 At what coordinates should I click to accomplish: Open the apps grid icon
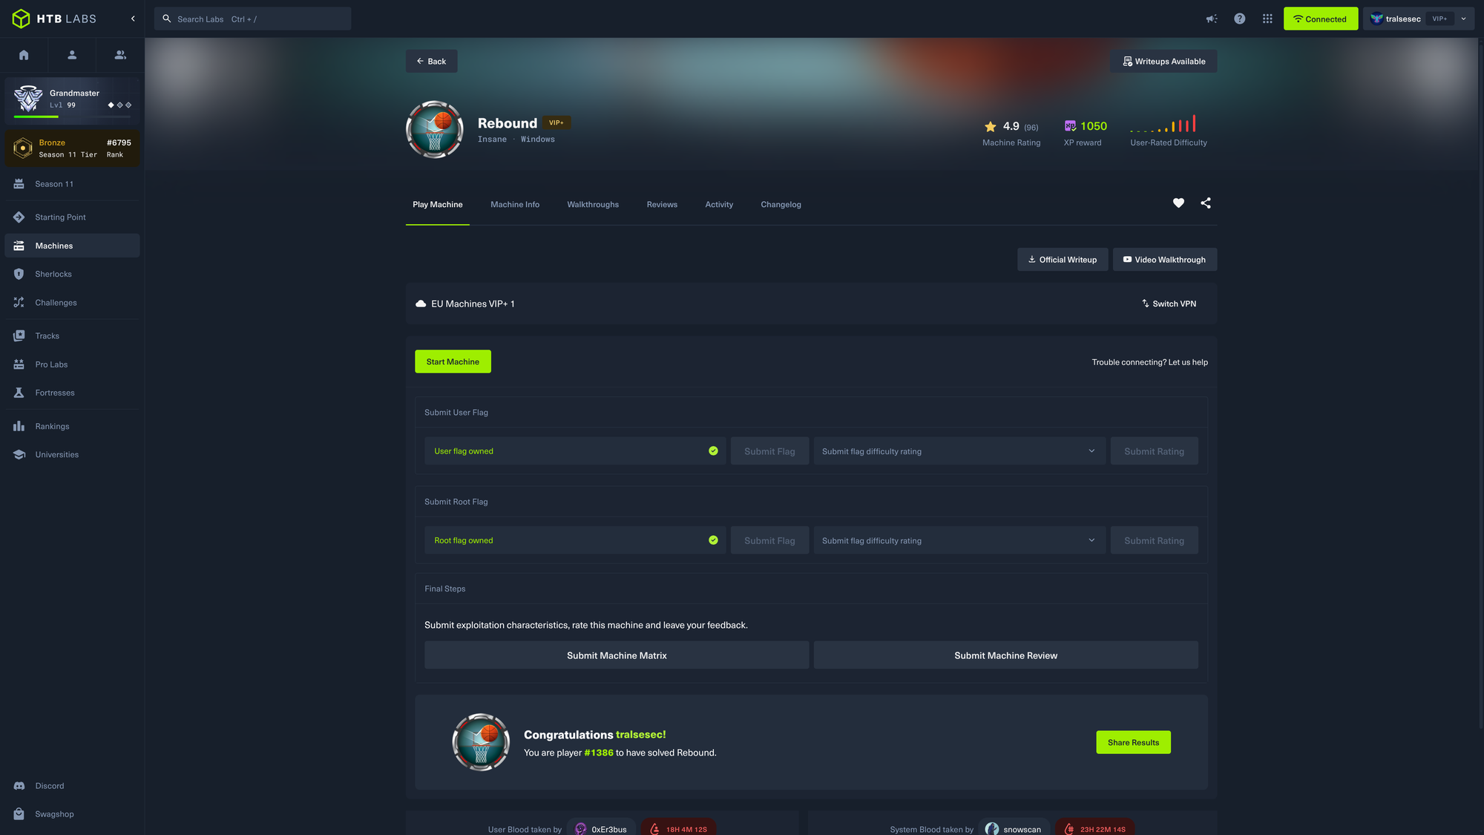click(1267, 19)
